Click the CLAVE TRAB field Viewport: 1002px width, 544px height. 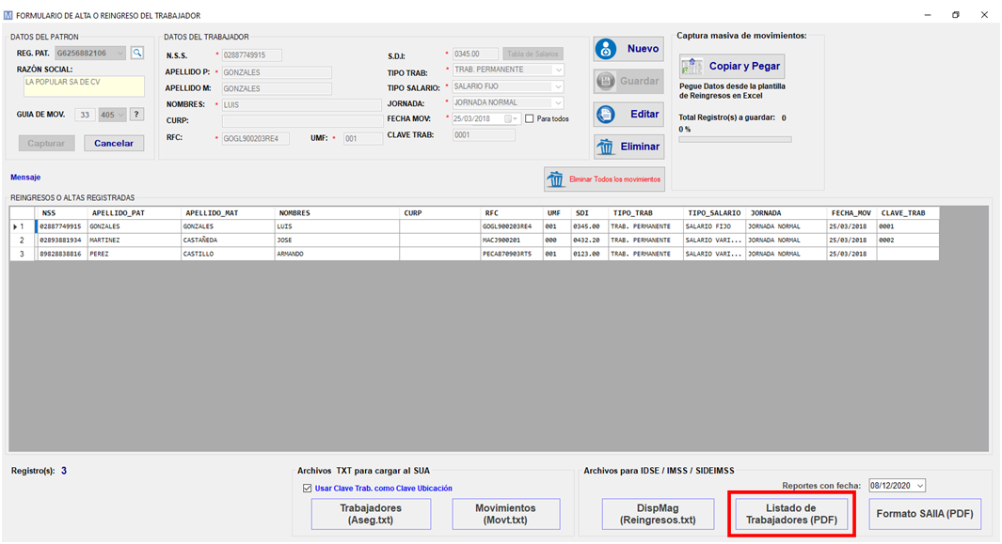click(484, 134)
